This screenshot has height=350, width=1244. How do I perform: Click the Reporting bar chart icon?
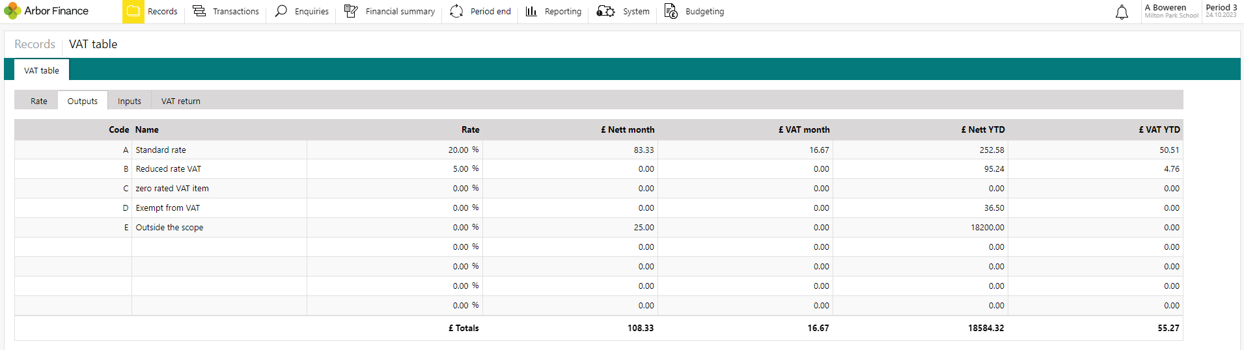pyautogui.click(x=531, y=11)
